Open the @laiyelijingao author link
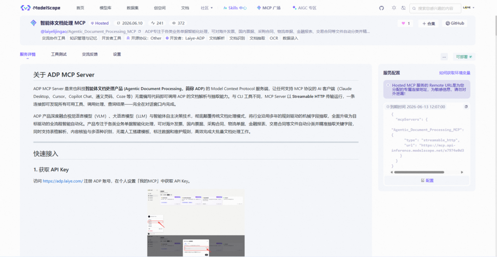 click(x=54, y=32)
